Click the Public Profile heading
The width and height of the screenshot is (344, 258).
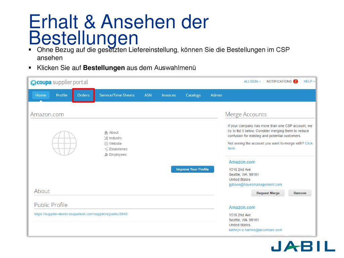pyautogui.click(x=51, y=205)
